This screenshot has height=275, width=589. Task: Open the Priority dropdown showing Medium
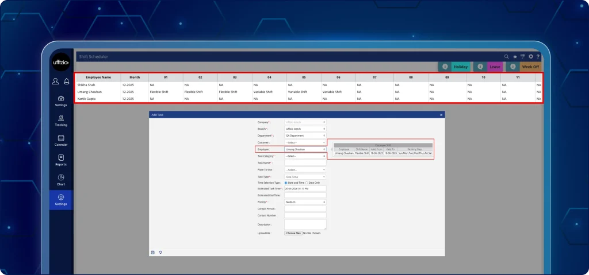click(x=305, y=202)
